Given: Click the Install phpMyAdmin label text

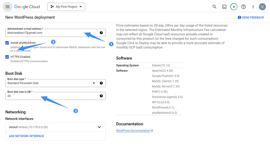Looking at the screenshot, I should point(23,43).
